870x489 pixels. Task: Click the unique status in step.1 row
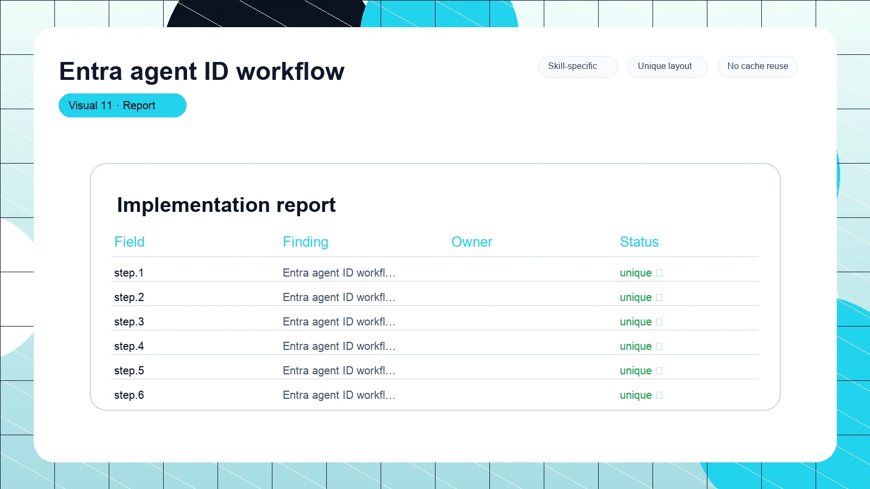point(641,273)
